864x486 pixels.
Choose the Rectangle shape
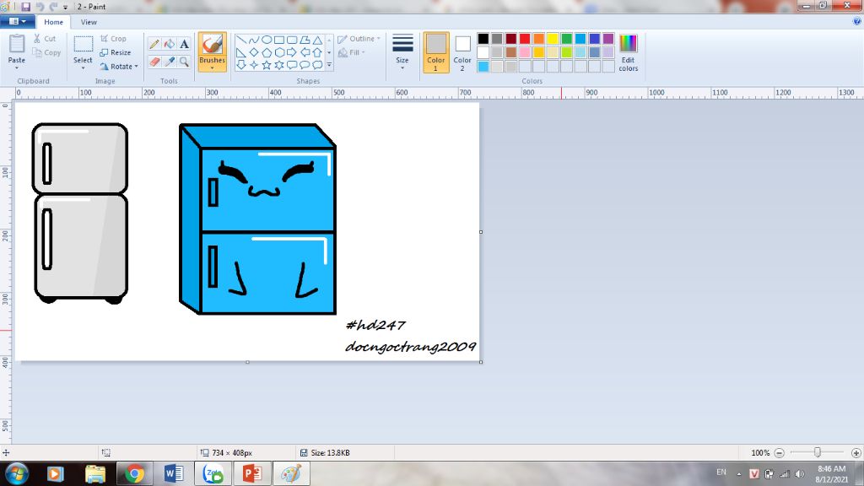coord(278,40)
